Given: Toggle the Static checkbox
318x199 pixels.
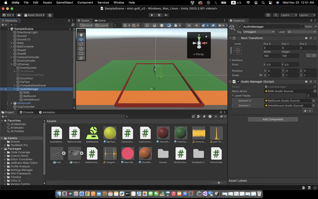Looking at the screenshot, I should point(303,26).
